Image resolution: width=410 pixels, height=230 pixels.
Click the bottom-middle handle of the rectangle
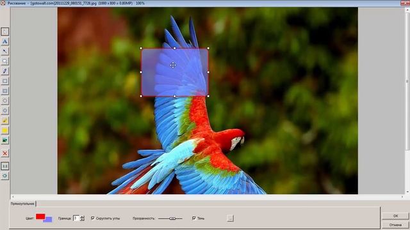[175, 96]
